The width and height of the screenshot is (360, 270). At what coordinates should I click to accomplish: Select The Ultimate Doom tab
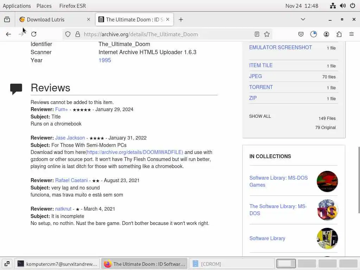click(x=135, y=20)
